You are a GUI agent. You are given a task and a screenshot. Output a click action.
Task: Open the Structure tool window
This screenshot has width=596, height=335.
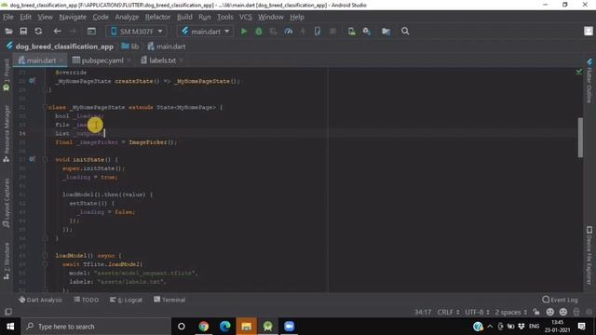point(7,261)
